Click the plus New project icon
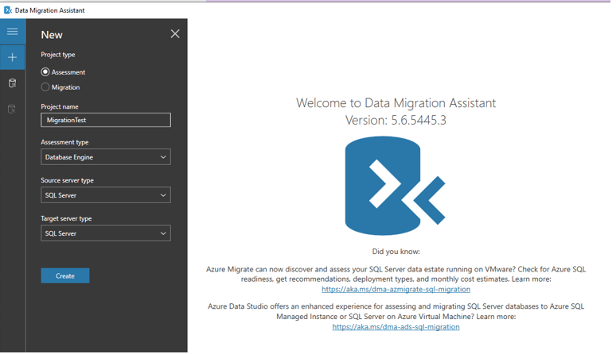Screen dimensions: 616x354 click(x=12, y=58)
